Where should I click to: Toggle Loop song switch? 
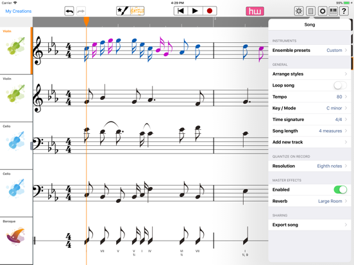click(340, 85)
